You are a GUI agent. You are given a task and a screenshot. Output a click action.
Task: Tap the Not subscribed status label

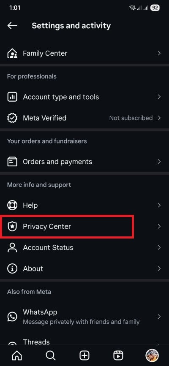coord(131,118)
